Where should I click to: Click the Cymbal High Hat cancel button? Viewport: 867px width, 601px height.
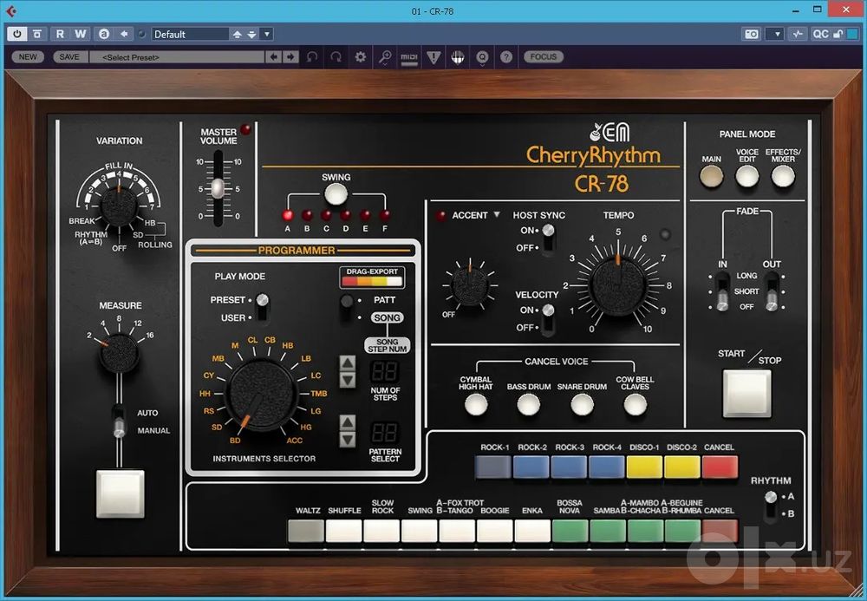point(475,405)
